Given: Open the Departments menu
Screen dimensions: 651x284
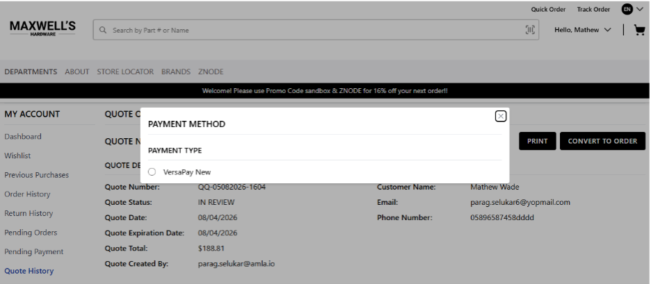Looking at the screenshot, I should click(x=31, y=72).
